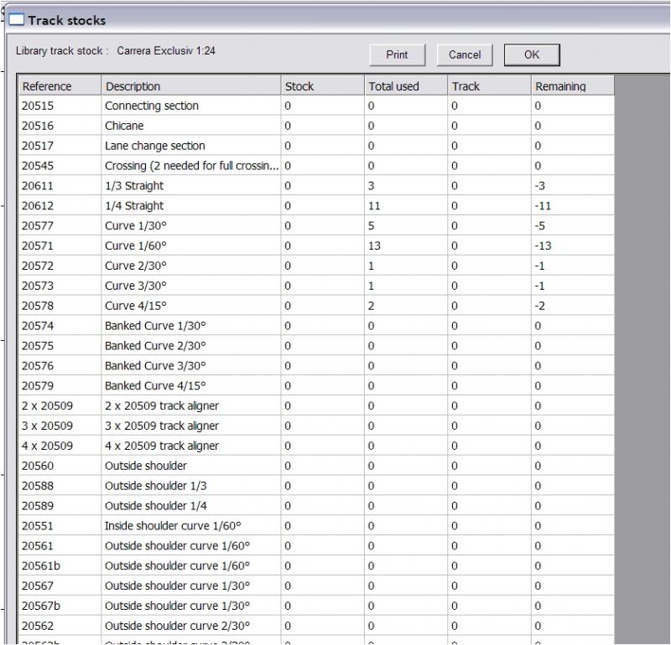Select Outside shoulder 1/3 row
The height and width of the screenshot is (645, 671).
[144, 486]
